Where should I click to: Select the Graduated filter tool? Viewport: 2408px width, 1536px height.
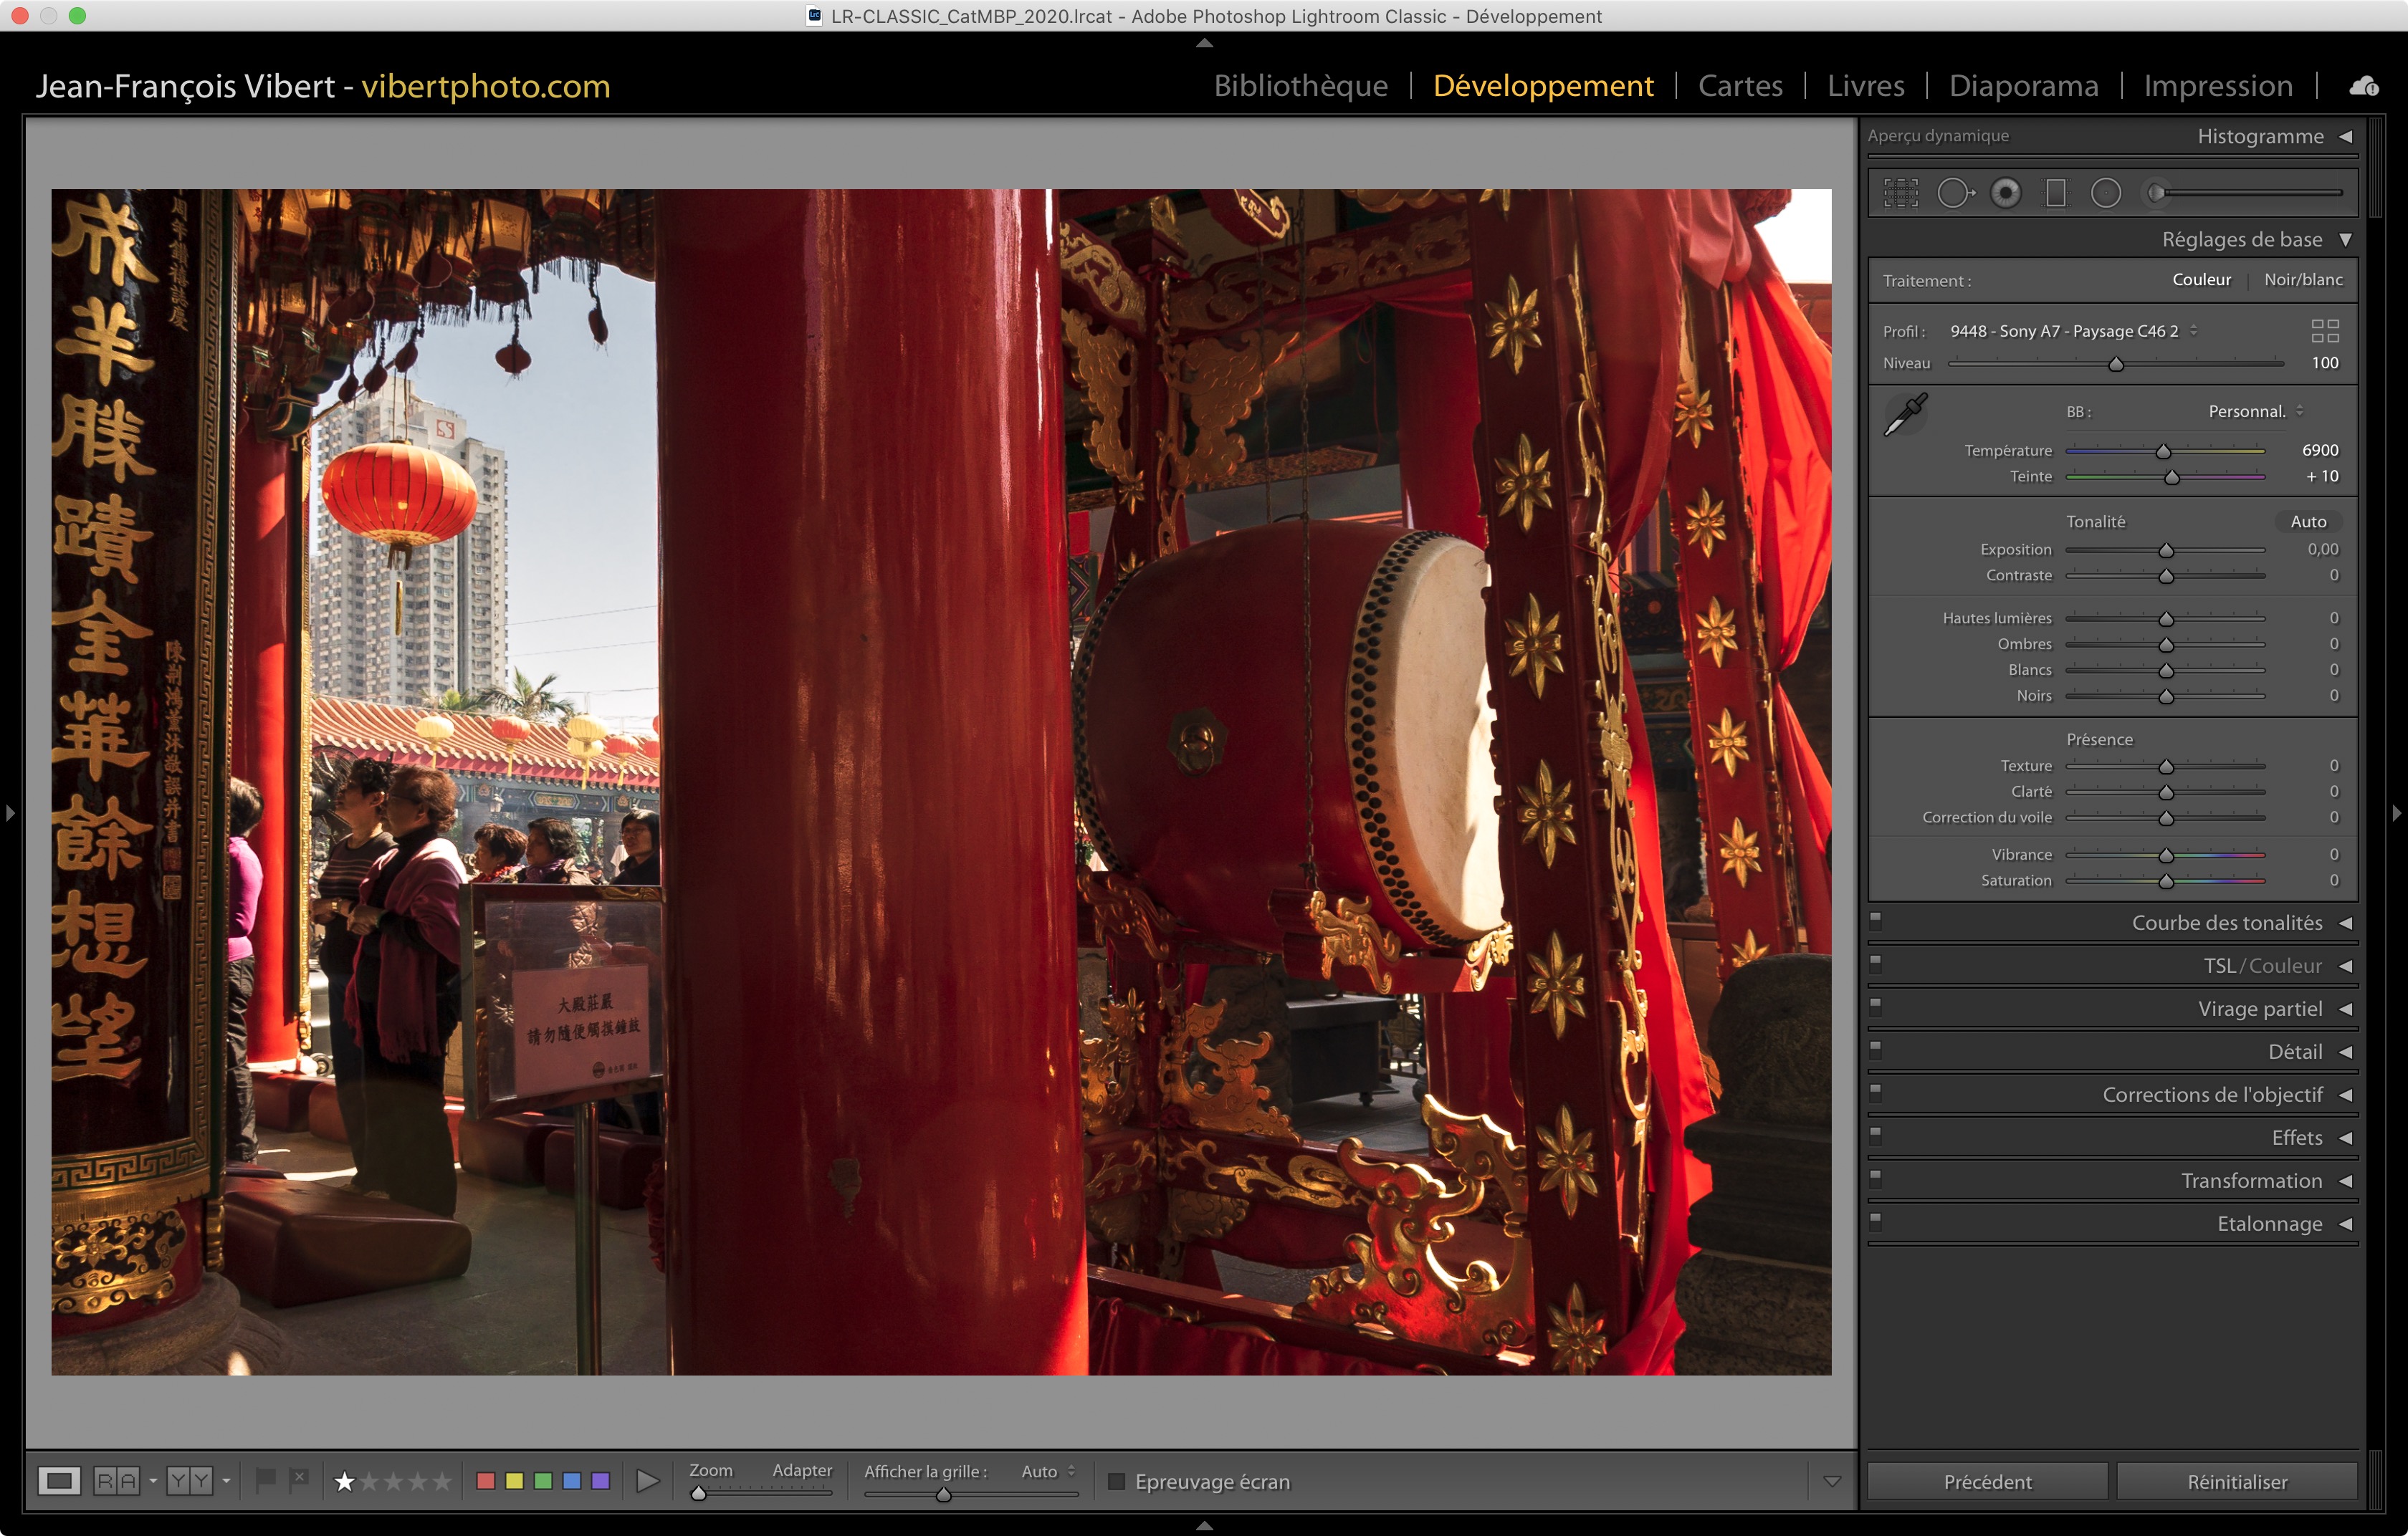pos(2055,193)
